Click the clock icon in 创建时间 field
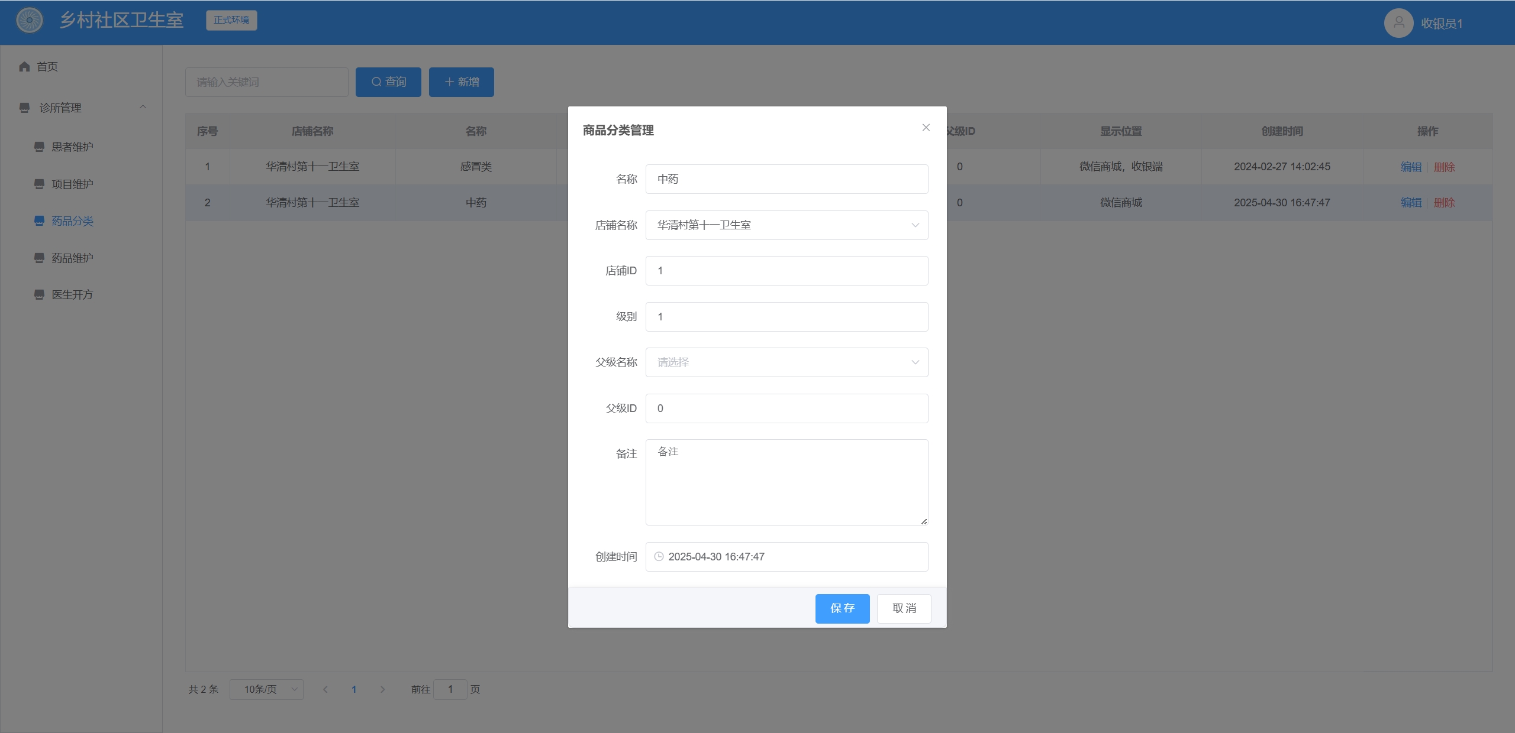The height and width of the screenshot is (733, 1515). tap(659, 557)
